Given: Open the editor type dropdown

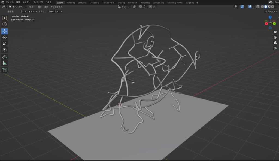Looking at the screenshot, I should [4, 7].
